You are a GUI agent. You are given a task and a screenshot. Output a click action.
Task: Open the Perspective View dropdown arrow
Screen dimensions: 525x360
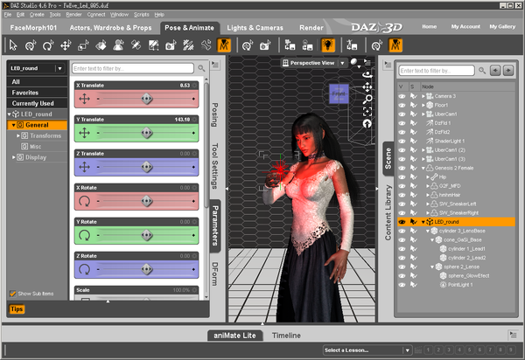(x=342, y=63)
